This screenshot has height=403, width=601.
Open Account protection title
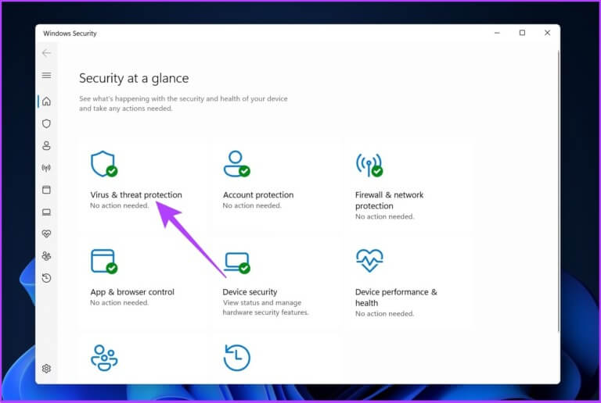pos(258,195)
